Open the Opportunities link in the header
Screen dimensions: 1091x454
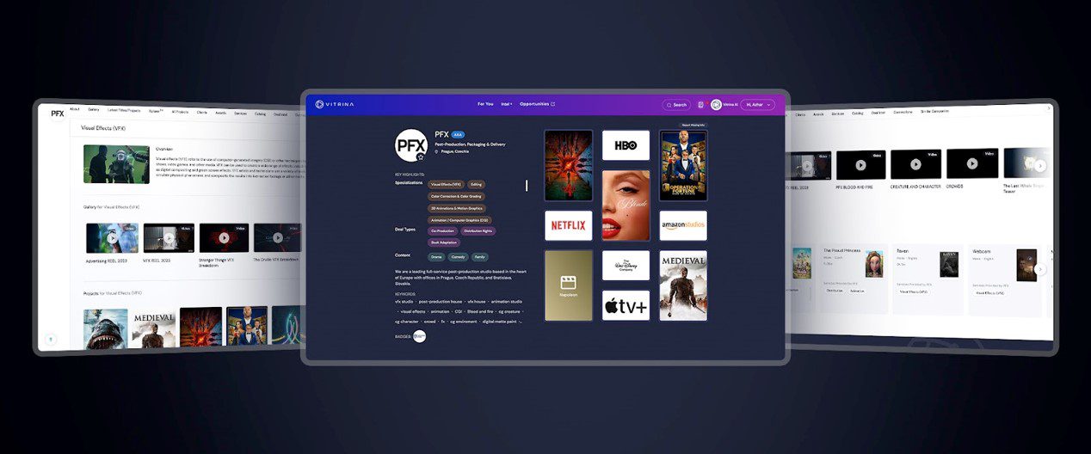pos(537,104)
